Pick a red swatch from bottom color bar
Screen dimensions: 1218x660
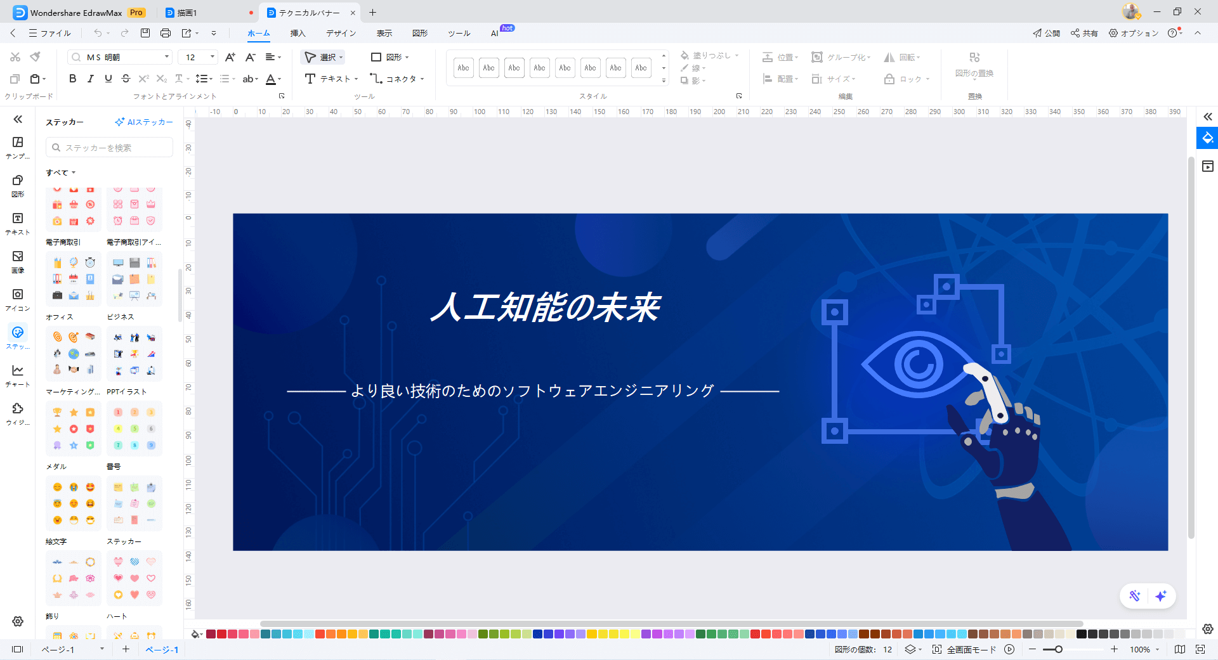tap(221, 634)
